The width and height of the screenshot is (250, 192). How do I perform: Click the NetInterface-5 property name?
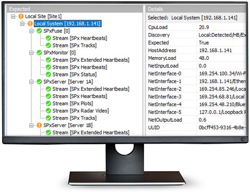pyautogui.click(x=164, y=112)
